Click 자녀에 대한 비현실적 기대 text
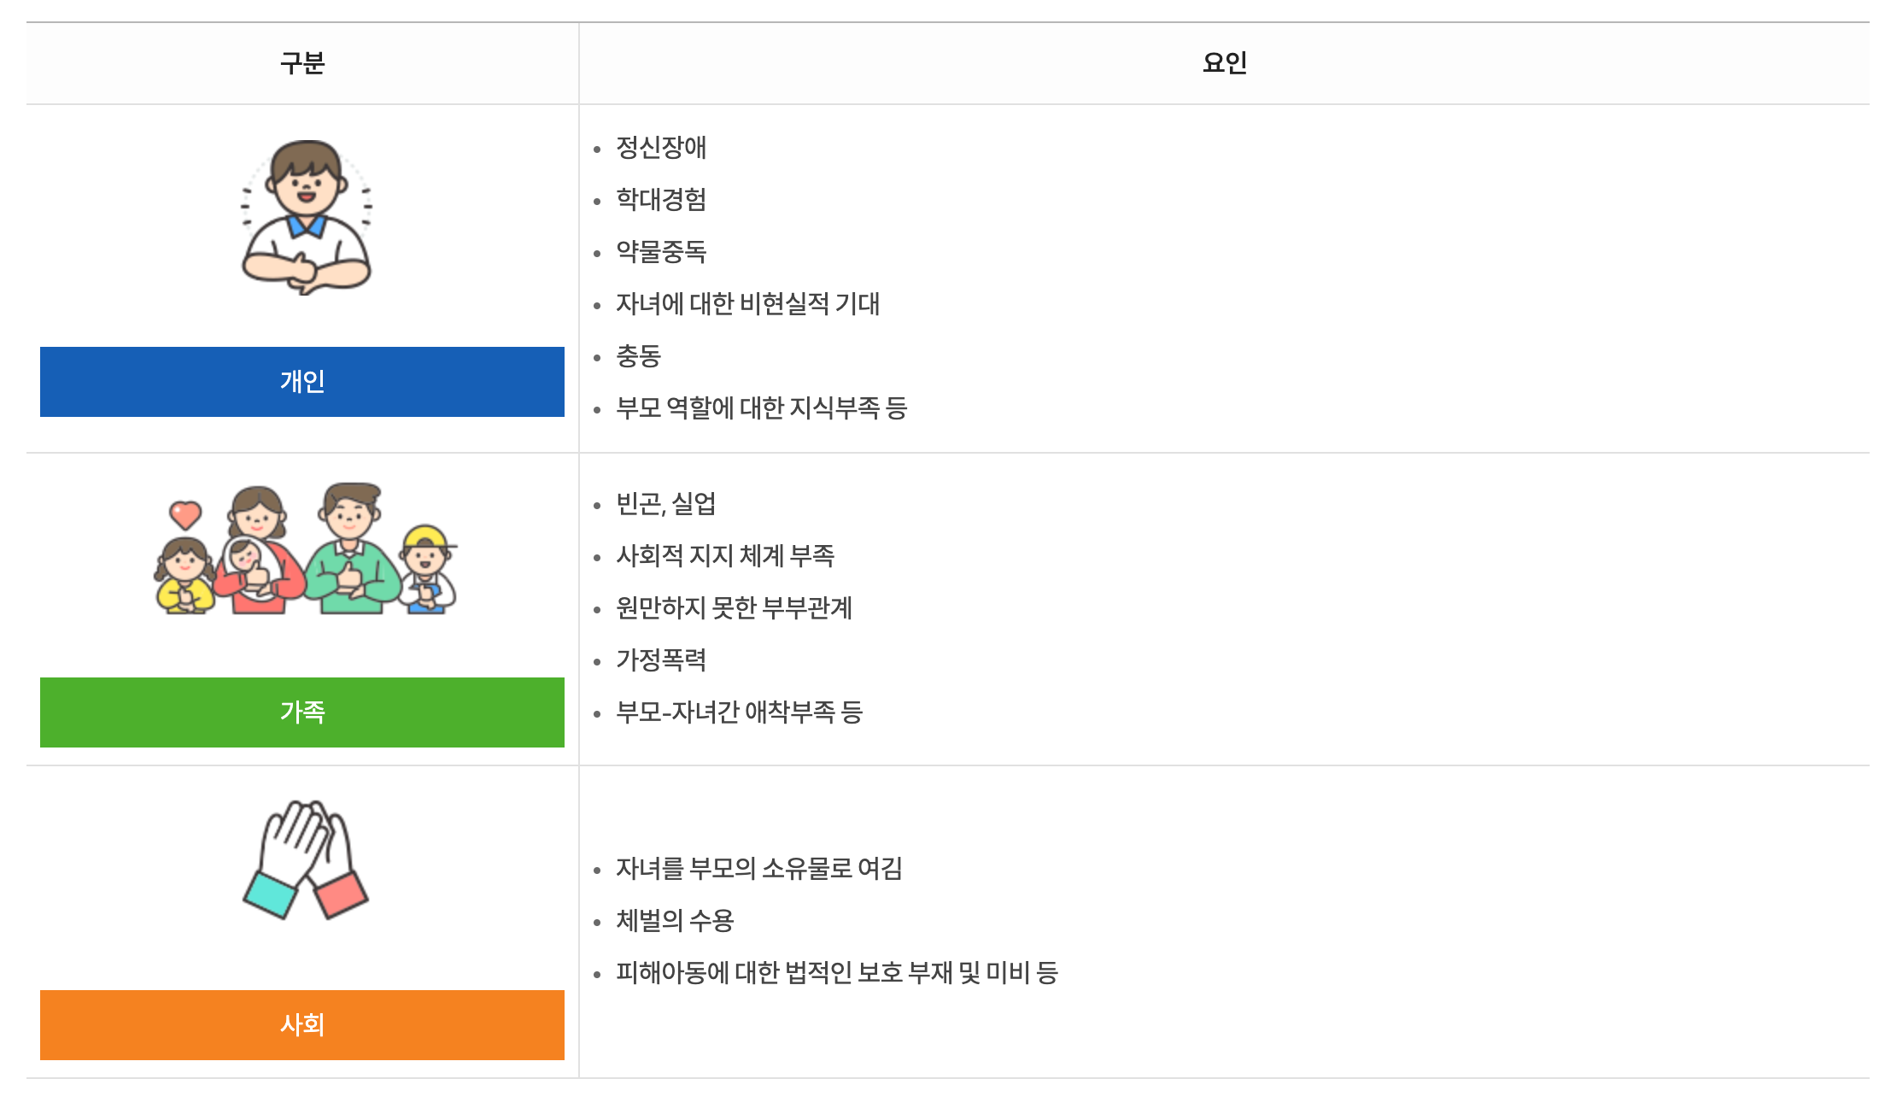This screenshot has height=1114, width=1891. tap(747, 304)
